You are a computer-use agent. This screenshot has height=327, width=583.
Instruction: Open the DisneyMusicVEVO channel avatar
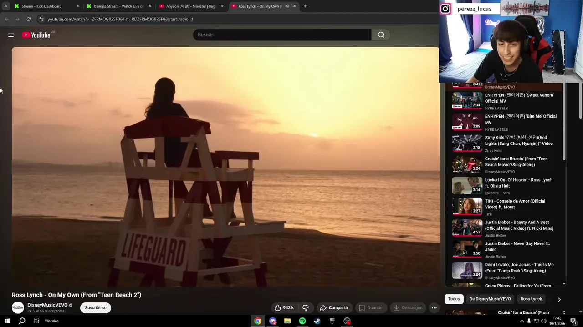click(x=18, y=308)
